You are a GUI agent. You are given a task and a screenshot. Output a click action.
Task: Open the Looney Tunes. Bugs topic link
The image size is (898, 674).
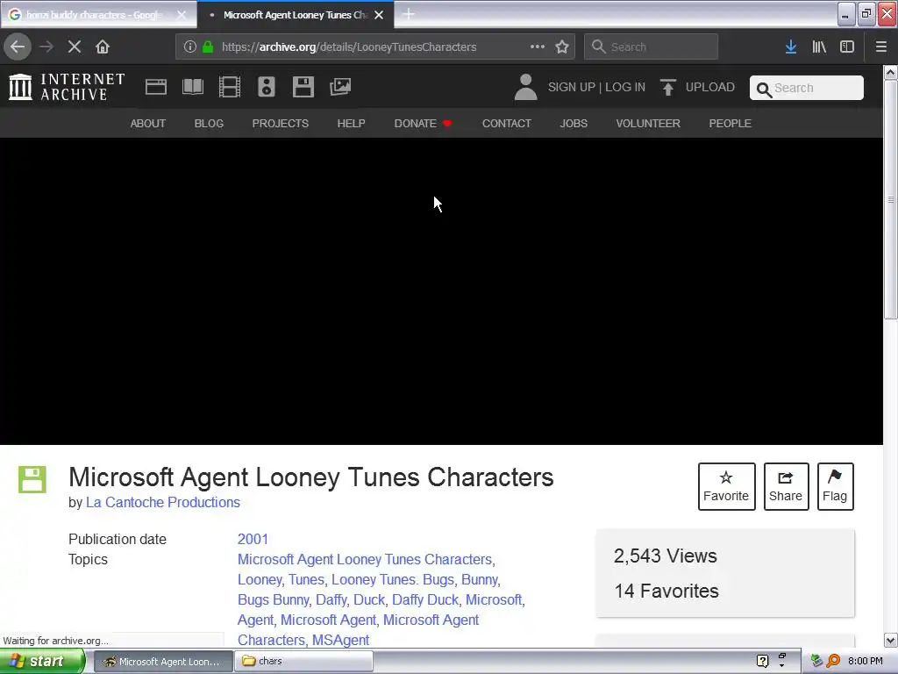(393, 580)
